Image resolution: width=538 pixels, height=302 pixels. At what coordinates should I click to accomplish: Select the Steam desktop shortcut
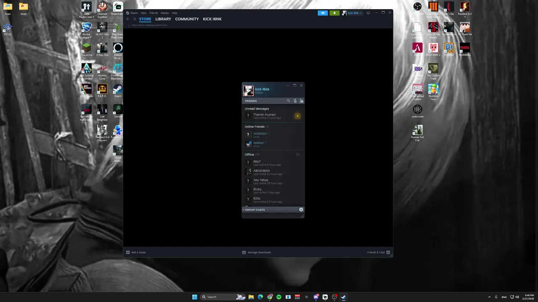[118, 91]
